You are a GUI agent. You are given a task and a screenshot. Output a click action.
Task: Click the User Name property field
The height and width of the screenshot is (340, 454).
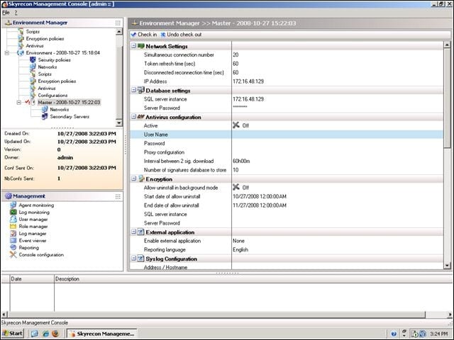tap(338, 135)
